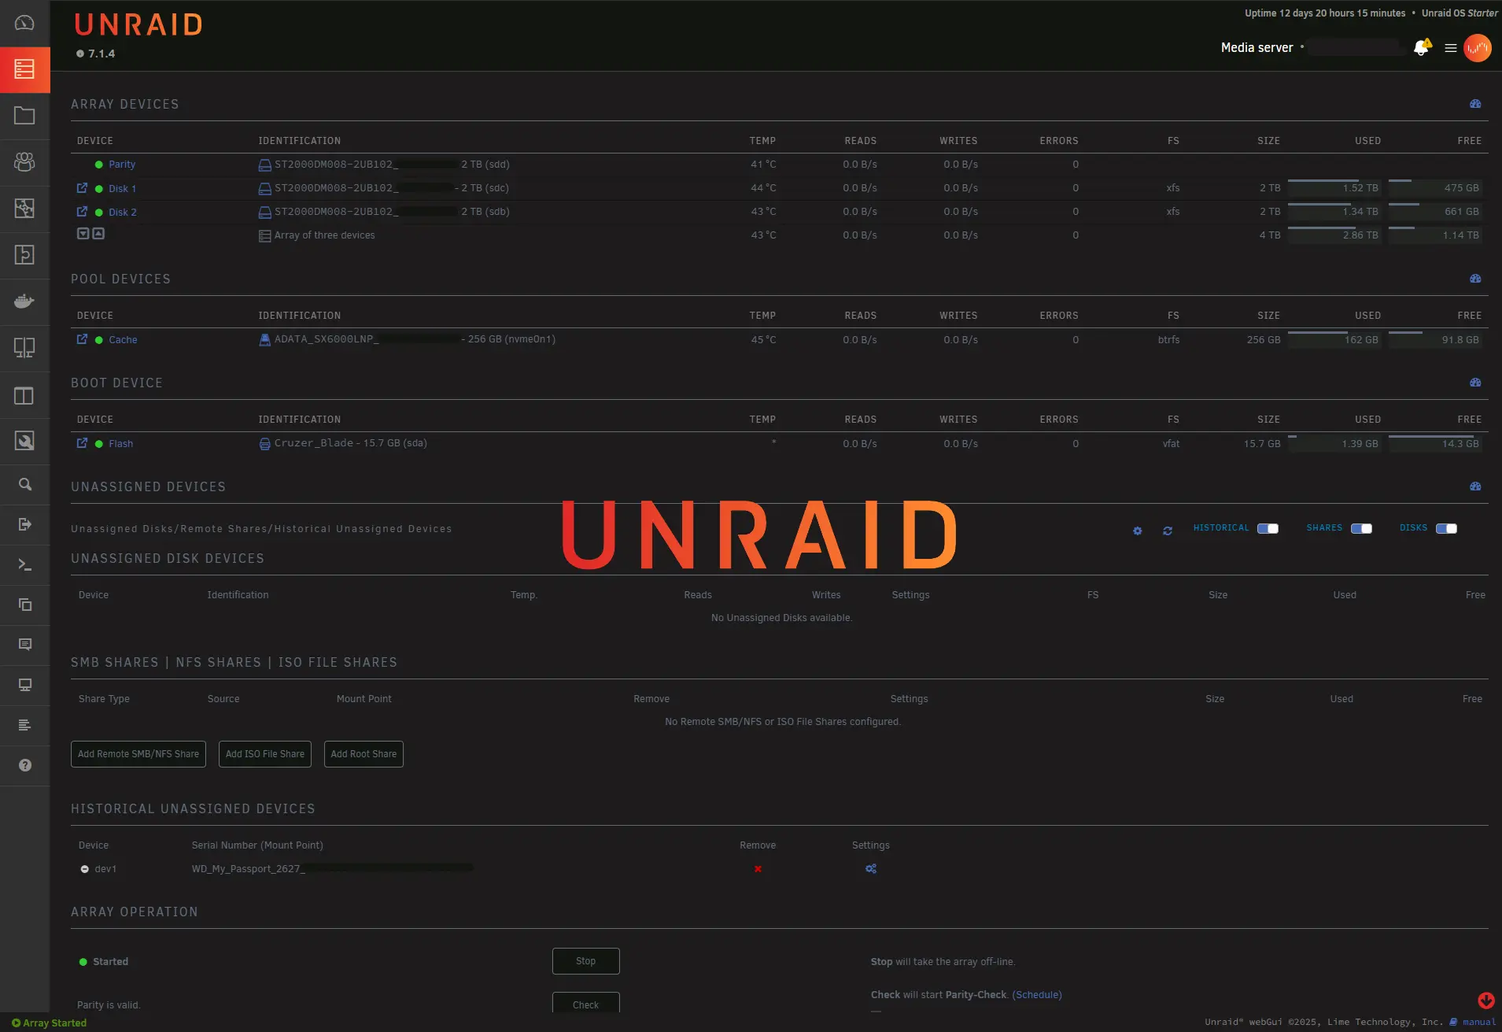The image size is (1502, 1032).
Task: Toggle the DISKS switch
Action: (1446, 528)
